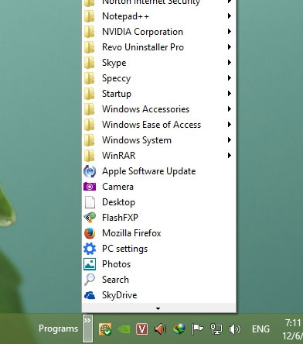The width and height of the screenshot is (303, 344).
Task: Click the Windows Accessories folder icon
Action: (x=89, y=109)
